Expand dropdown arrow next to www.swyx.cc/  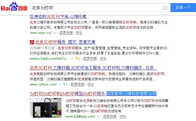coord(54,33)
